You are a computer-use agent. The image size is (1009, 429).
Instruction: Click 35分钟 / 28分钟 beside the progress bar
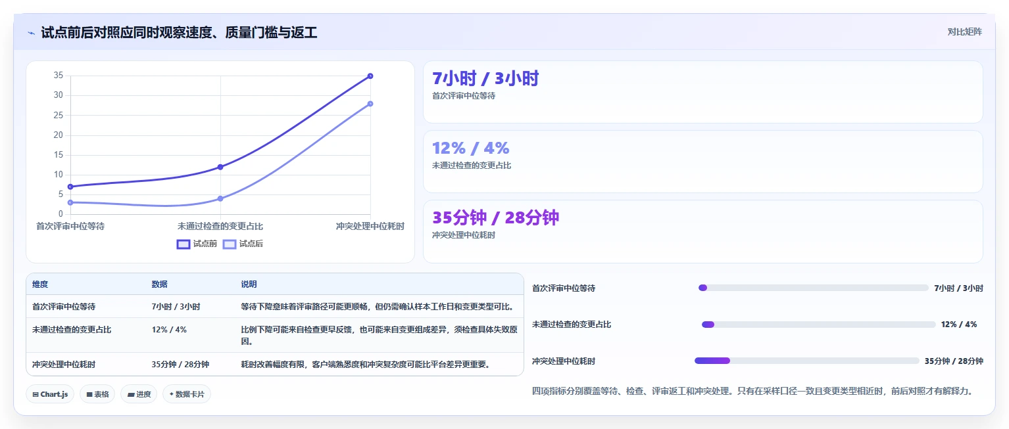954,361
